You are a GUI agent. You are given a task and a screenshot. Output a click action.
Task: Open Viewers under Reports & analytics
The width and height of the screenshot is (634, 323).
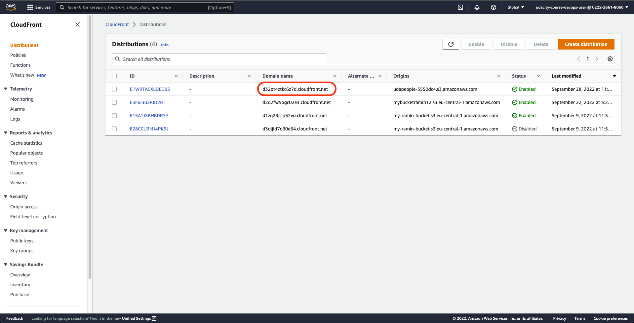click(18, 183)
